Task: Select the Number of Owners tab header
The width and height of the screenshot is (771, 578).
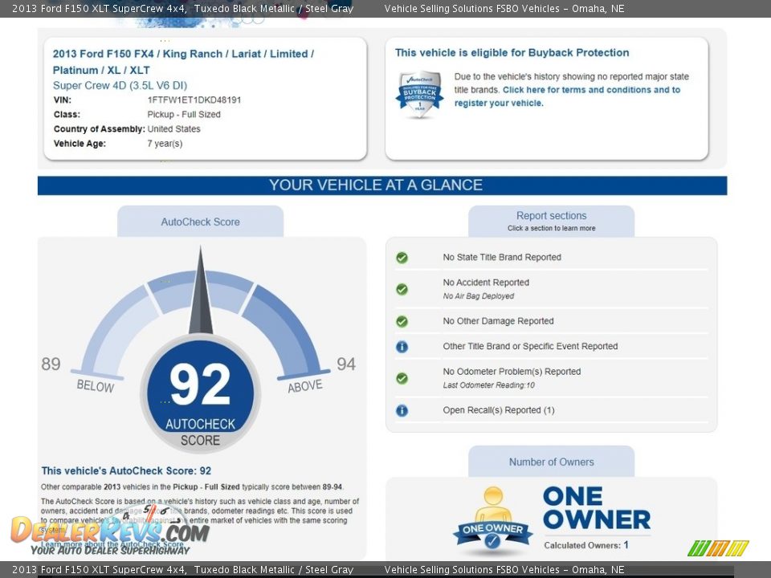Action: click(x=551, y=462)
